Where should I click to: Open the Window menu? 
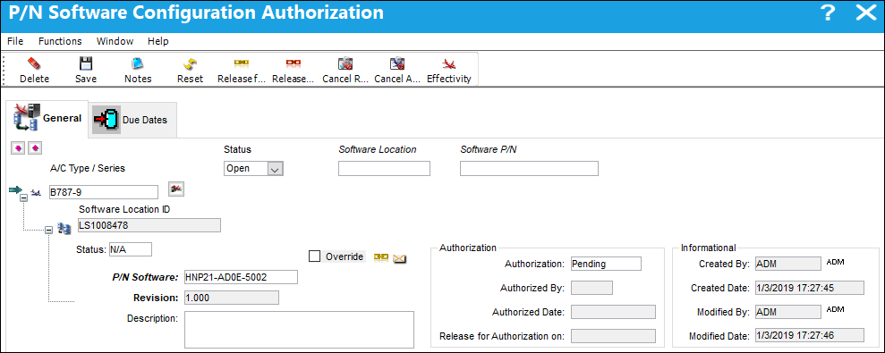tap(115, 41)
